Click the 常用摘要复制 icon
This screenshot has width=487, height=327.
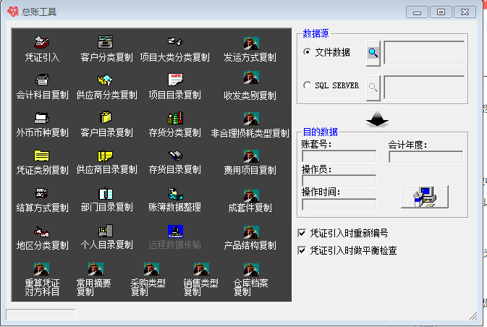pyautogui.click(x=96, y=269)
